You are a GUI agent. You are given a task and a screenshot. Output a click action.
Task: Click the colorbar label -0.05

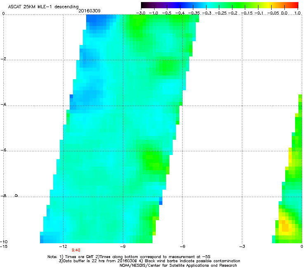pos(273,13)
